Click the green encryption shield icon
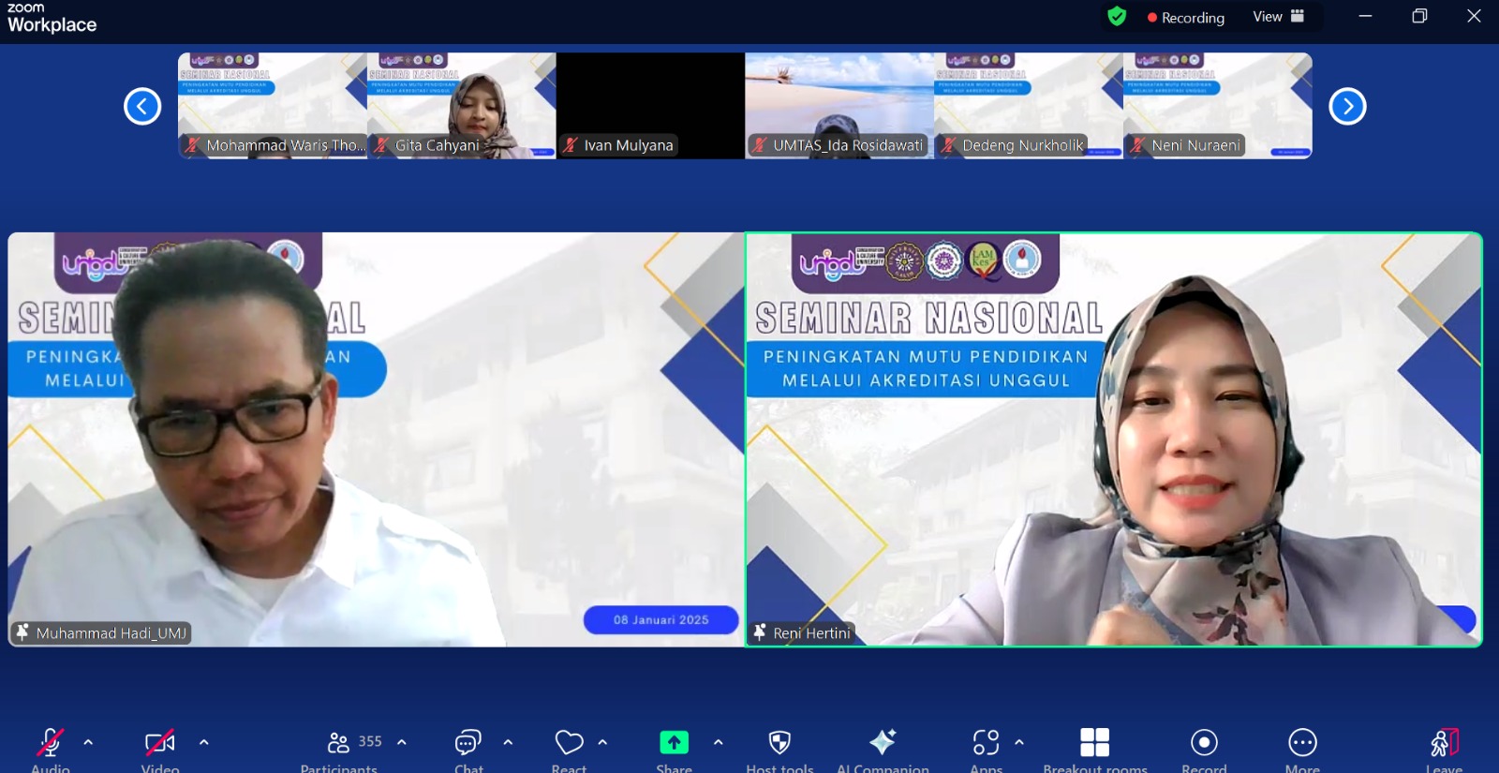The image size is (1499, 773). click(1117, 17)
